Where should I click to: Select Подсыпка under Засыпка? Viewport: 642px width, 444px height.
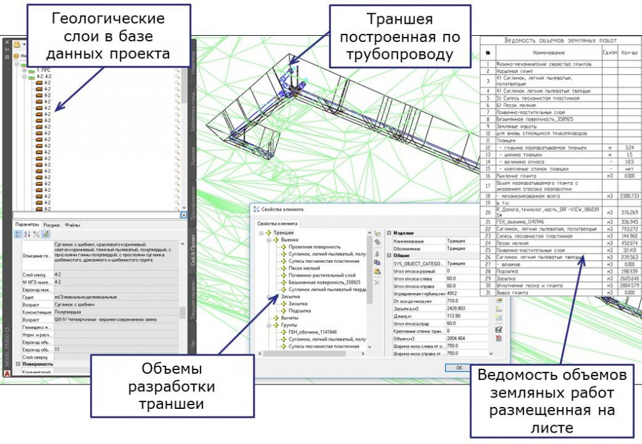point(299,310)
